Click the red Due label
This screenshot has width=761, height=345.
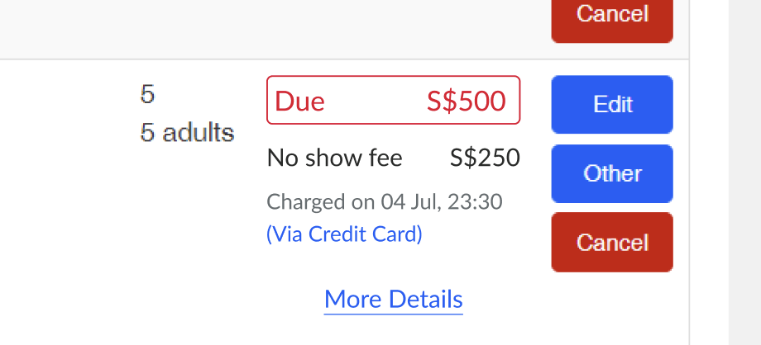click(299, 101)
